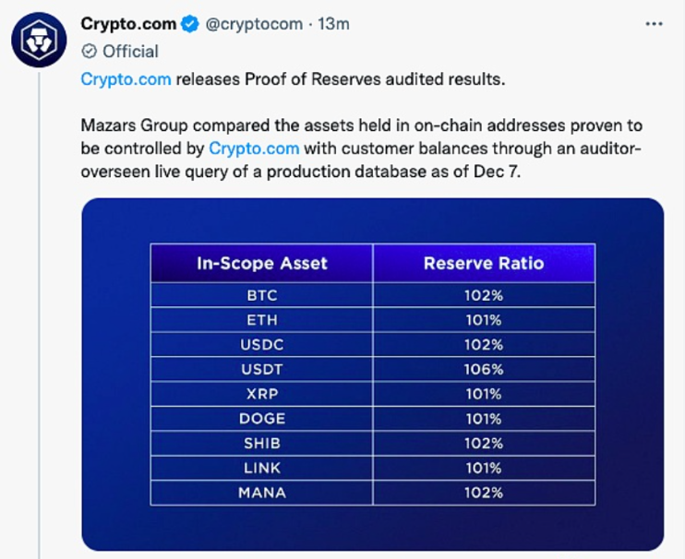Image resolution: width=685 pixels, height=559 pixels.
Task: Click the In-Scope Asset column header
Action: tap(262, 264)
